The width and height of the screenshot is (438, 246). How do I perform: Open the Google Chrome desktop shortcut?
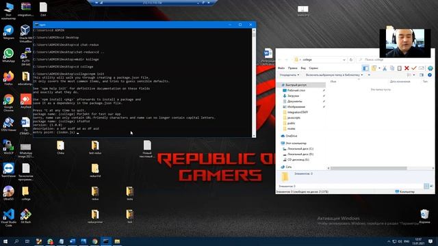pos(8,102)
